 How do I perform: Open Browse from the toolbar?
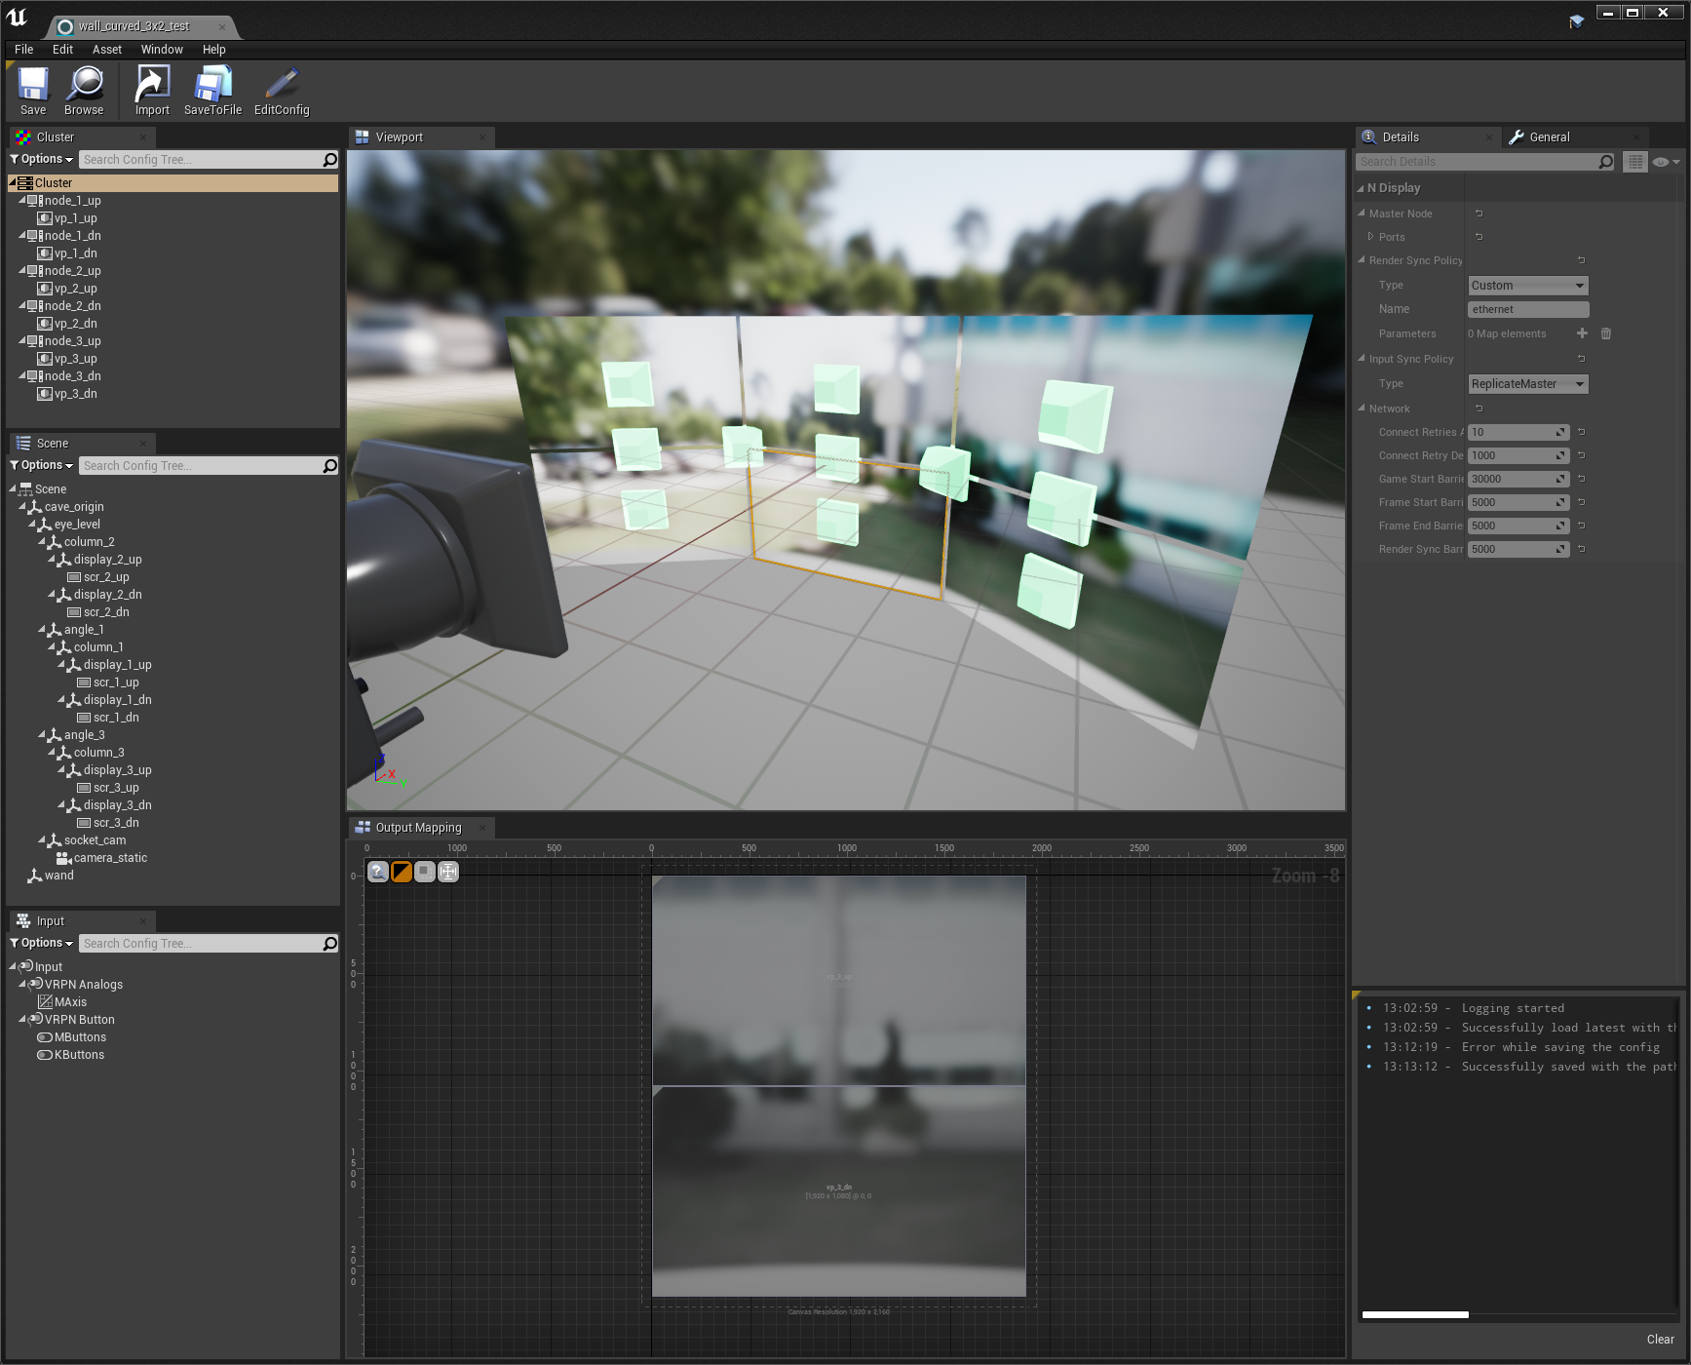[84, 91]
